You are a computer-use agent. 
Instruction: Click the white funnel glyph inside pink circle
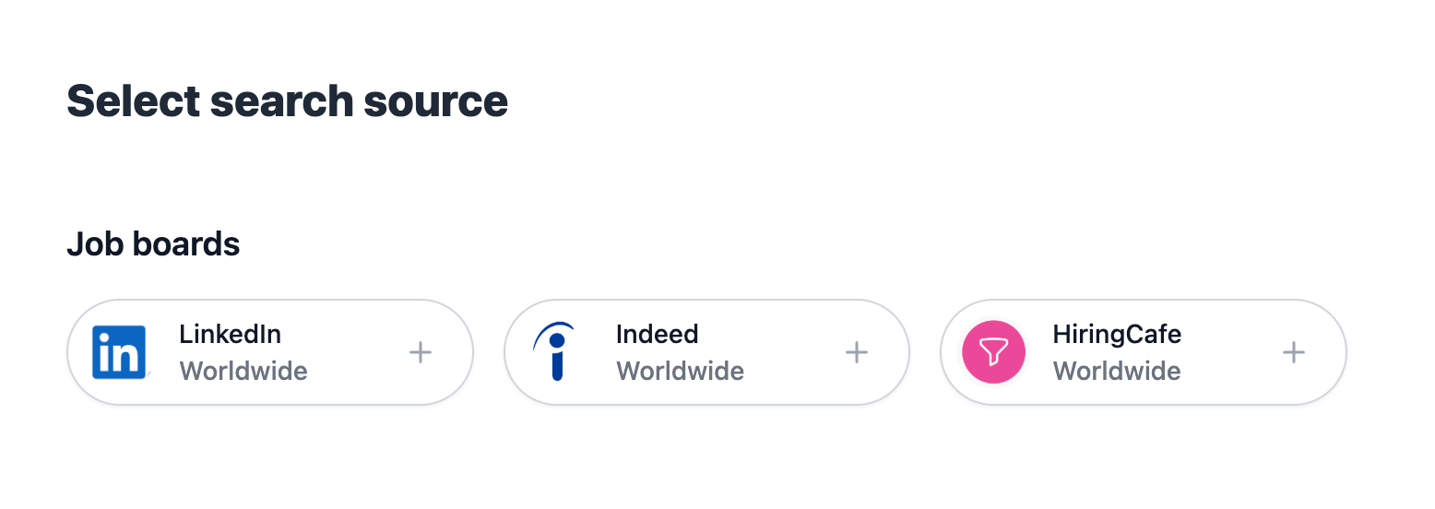point(994,352)
